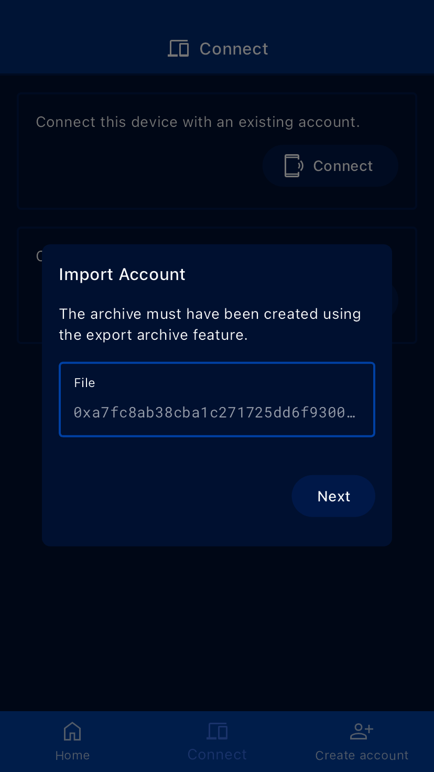Click empty space beside the Next button
Screen dimensions: 434x772
tap(173, 496)
